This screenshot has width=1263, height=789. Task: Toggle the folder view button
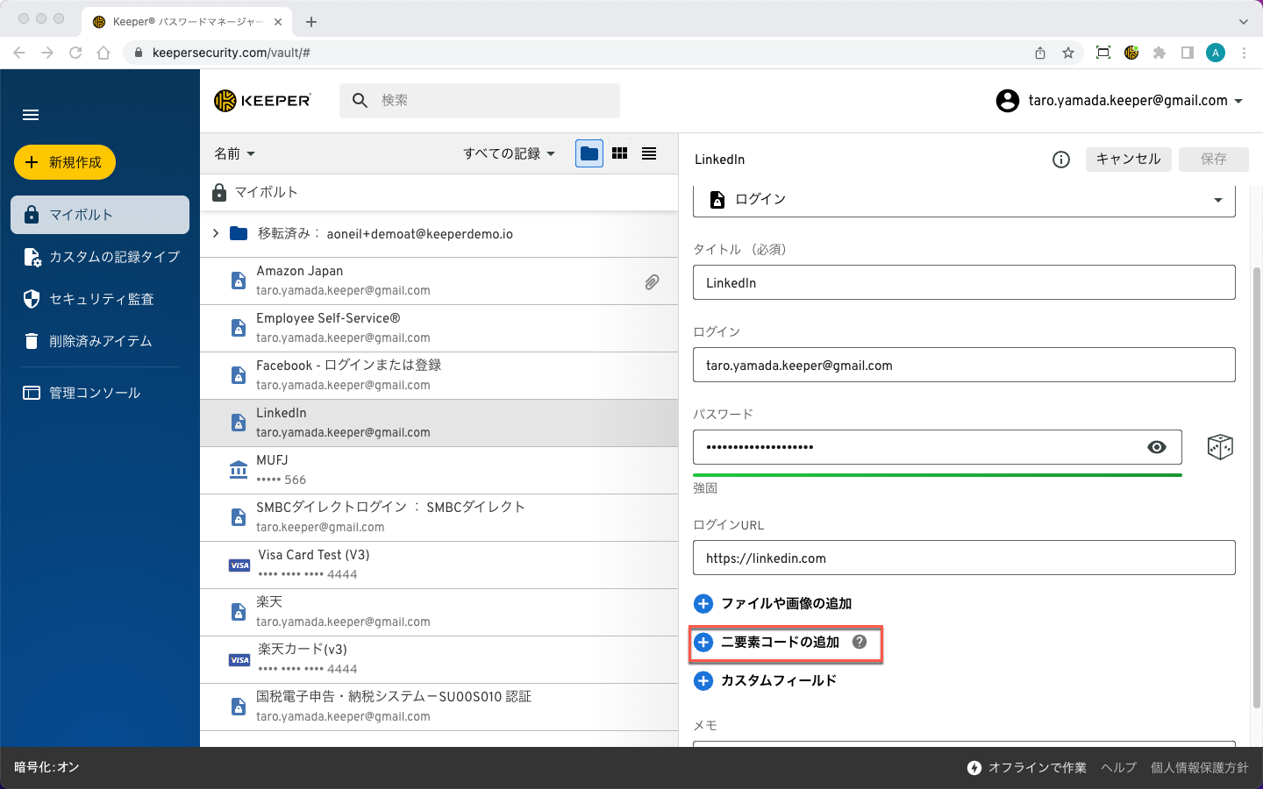(589, 153)
